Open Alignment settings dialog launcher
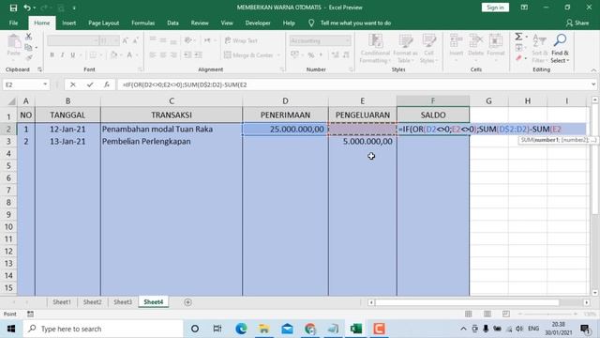Image resolution: width=600 pixels, height=338 pixels. pos(282,69)
